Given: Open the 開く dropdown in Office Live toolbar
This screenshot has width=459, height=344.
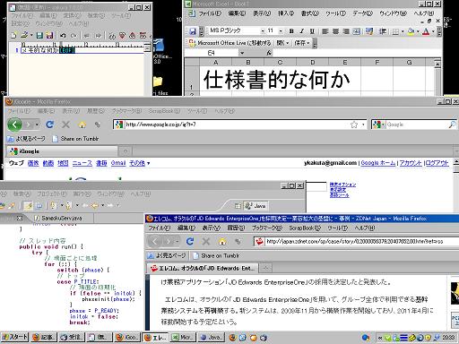Looking at the screenshot, I should click(x=282, y=43).
